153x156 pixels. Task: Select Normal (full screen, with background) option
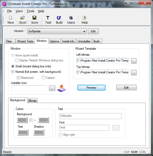13,72
